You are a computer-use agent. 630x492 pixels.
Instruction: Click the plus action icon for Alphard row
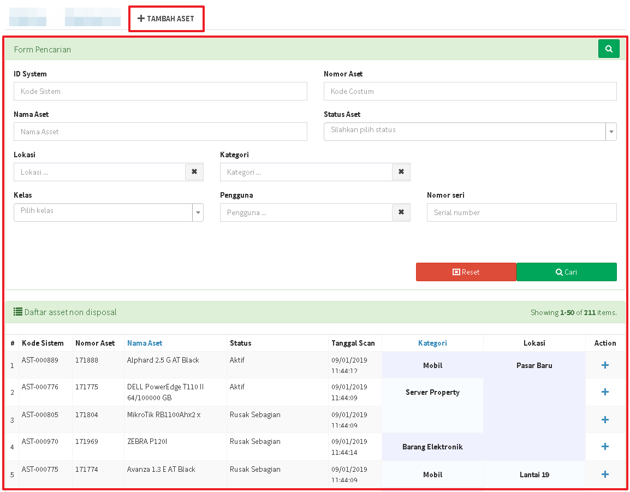tap(605, 365)
